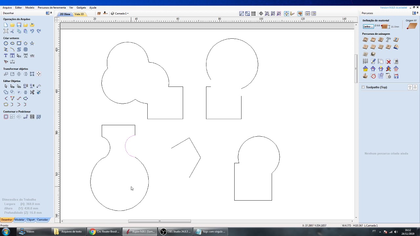The height and width of the screenshot is (236, 420).
Task: Switch to the Vista 3D tab
Action: pos(79,14)
